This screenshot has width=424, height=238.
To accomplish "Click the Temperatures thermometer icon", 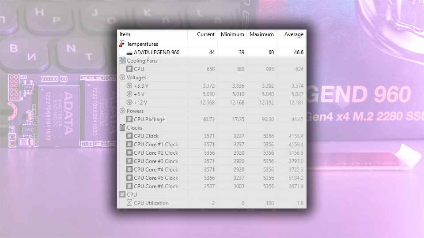I will pyautogui.click(x=122, y=44).
